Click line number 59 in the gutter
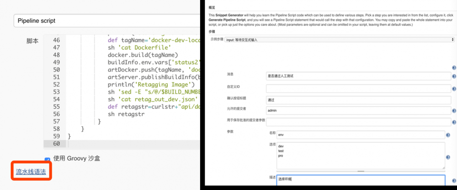Screen dimensions: 457x190 (57, 136)
